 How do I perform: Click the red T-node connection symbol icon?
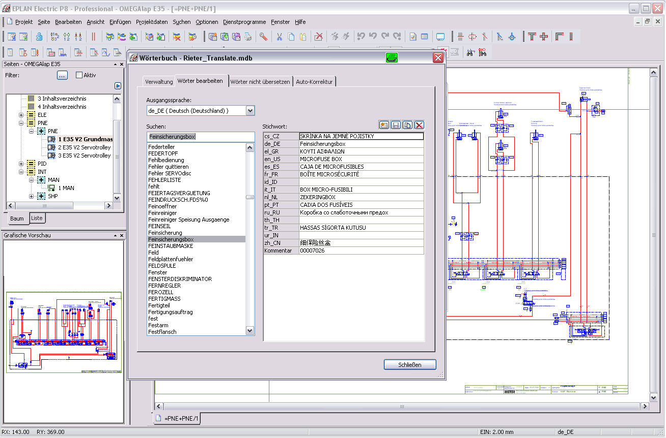(532, 37)
